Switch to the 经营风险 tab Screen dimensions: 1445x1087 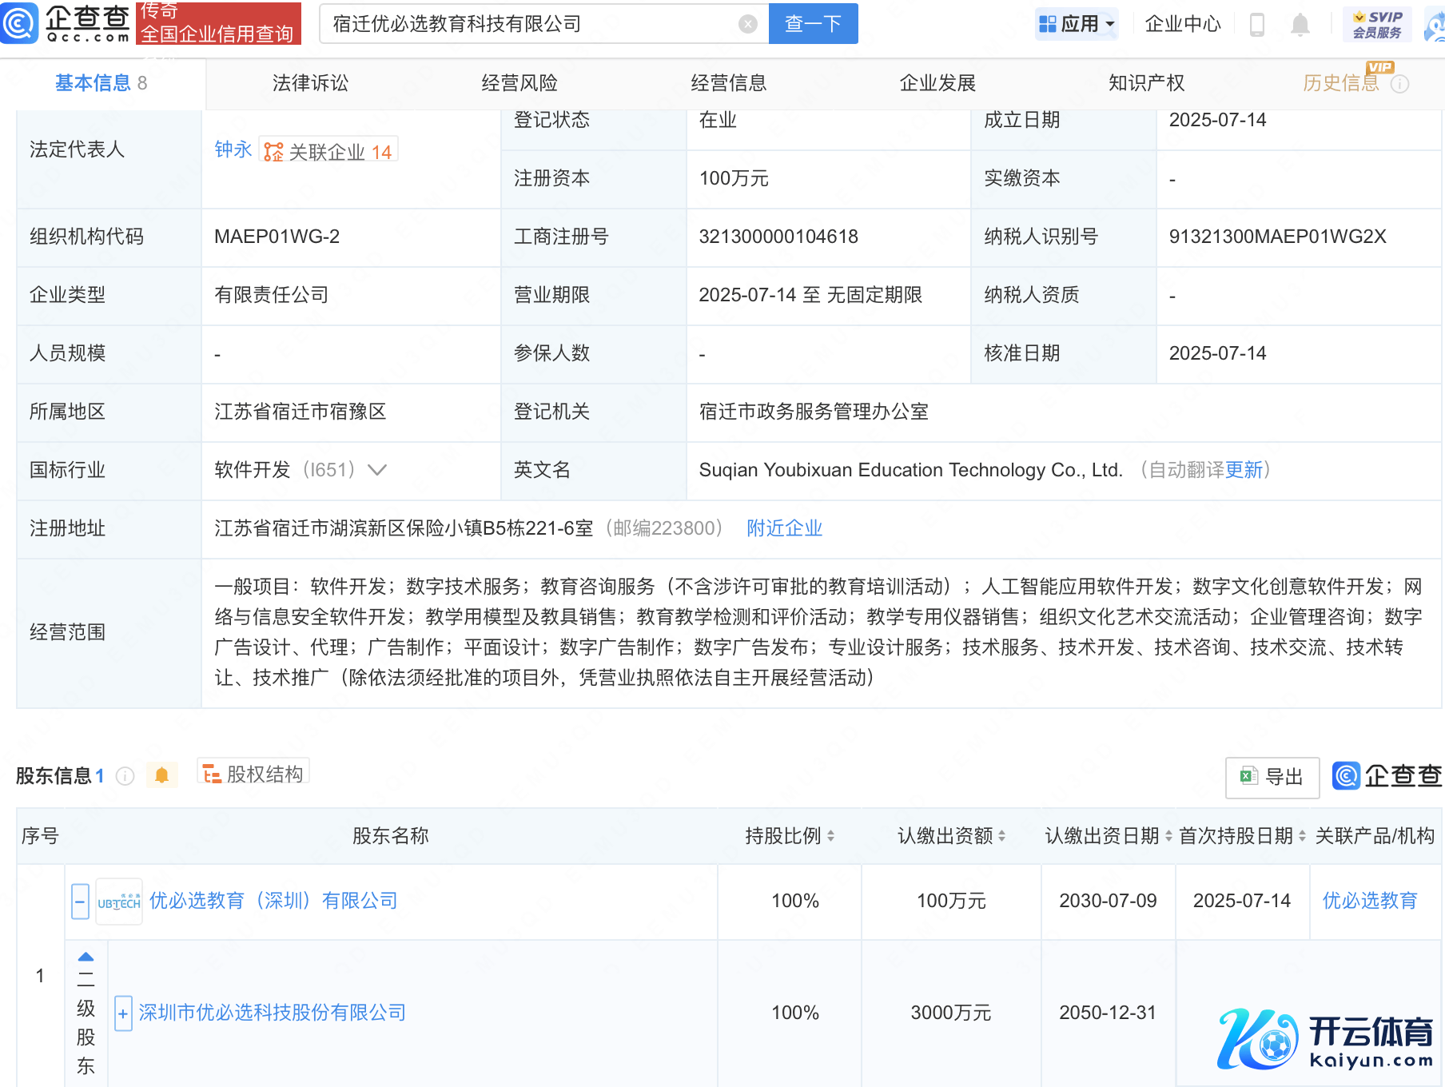(519, 83)
